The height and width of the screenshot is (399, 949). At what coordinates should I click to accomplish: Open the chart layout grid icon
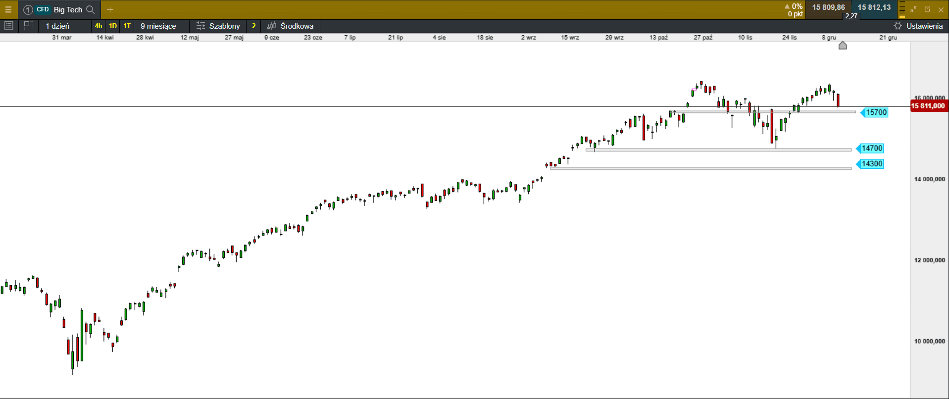(28, 26)
